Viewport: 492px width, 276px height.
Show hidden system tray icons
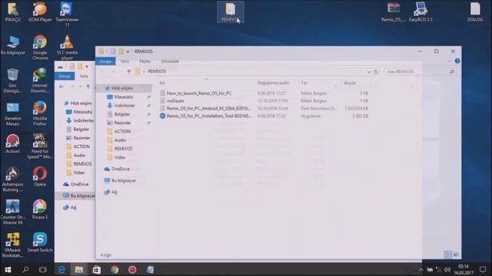coord(421,269)
